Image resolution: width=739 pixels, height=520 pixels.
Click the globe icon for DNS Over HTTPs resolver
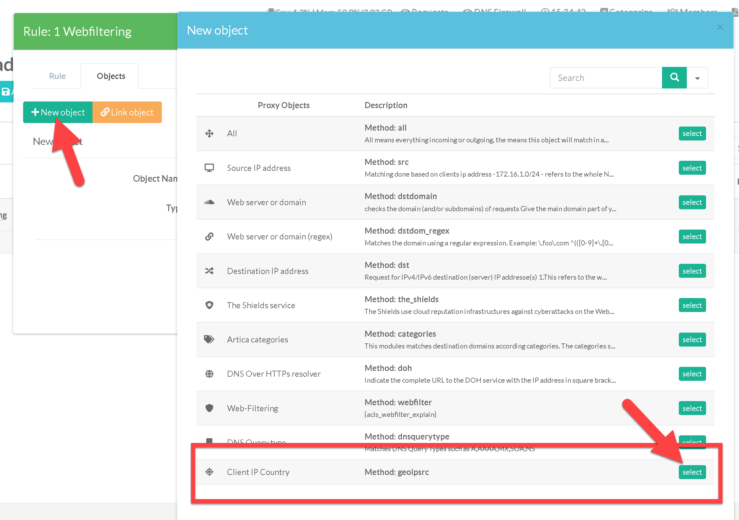click(209, 374)
